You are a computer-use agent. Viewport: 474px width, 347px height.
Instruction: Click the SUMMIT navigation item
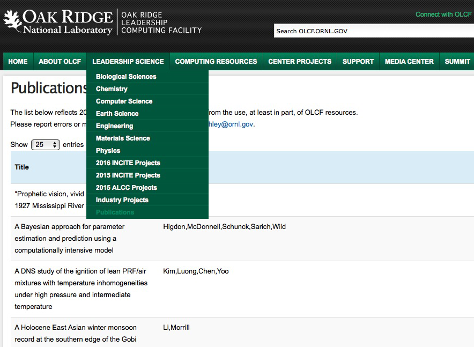[x=457, y=62]
